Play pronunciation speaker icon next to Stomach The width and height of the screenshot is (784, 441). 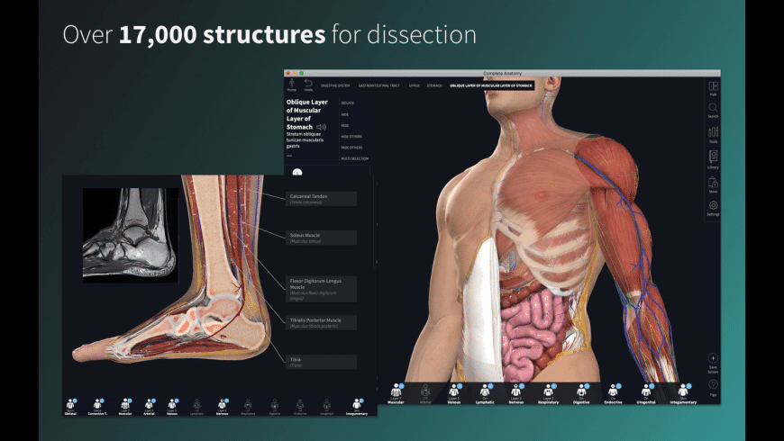coord(321,127)
